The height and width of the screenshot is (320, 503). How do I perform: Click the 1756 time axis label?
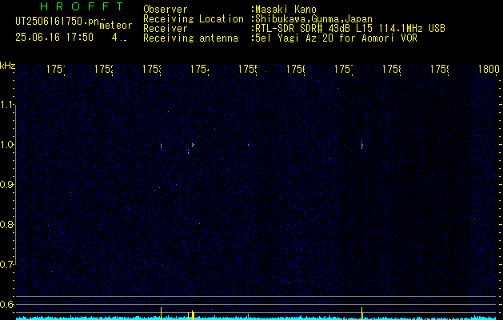(295, 69)
